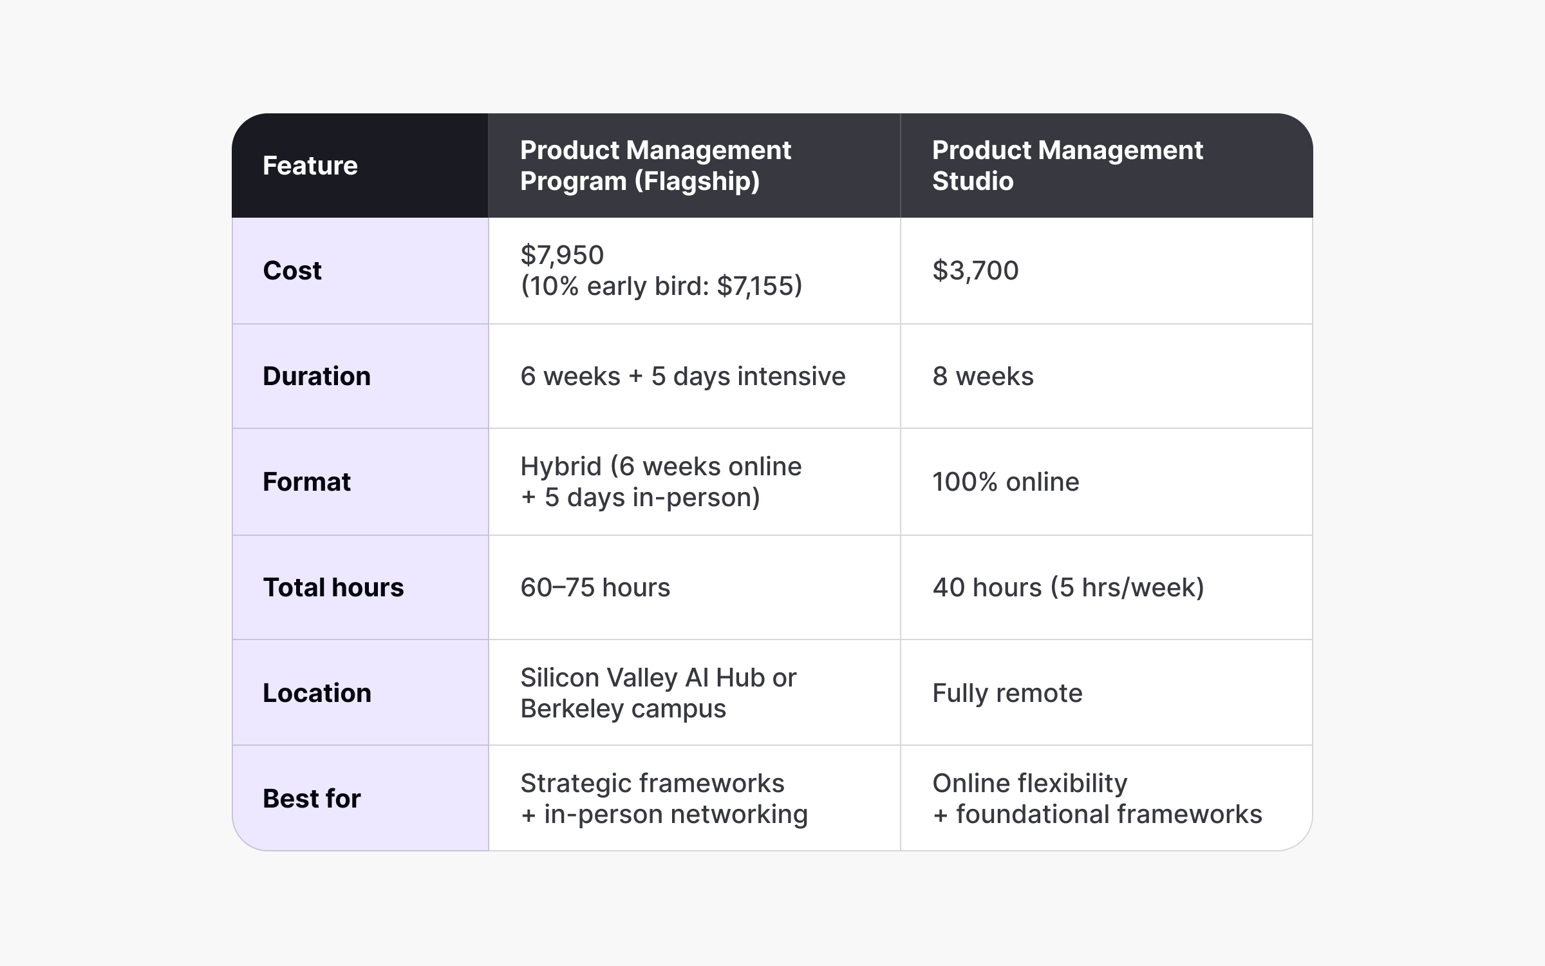This screenshot has height=966, width=1545.
Task: Select the Location row label
Action: click(x=317, y=693)
